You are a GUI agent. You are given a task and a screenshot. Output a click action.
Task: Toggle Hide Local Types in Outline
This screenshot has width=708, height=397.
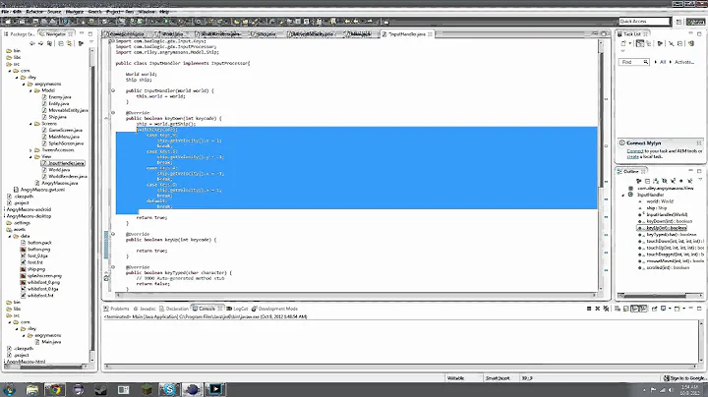click(689, 181)
